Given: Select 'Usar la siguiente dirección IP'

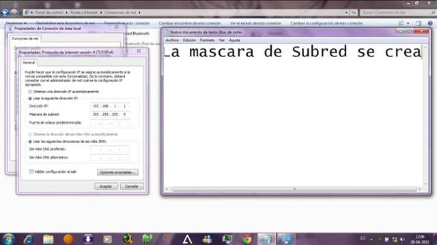Looking at the screenshot, I should tap(53, 98).
